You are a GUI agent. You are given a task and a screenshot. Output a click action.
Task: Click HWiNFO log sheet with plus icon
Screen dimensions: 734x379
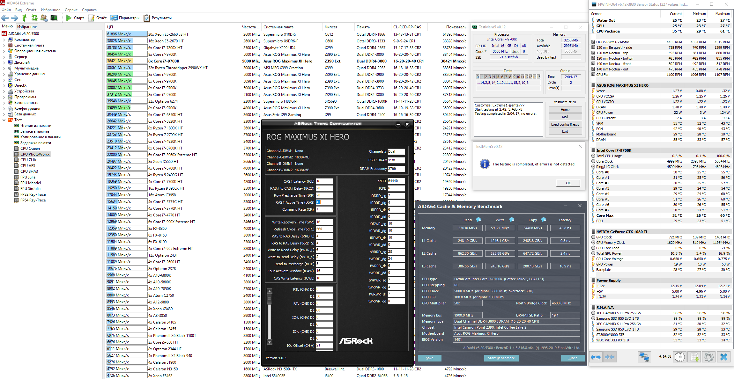point(694,357)
